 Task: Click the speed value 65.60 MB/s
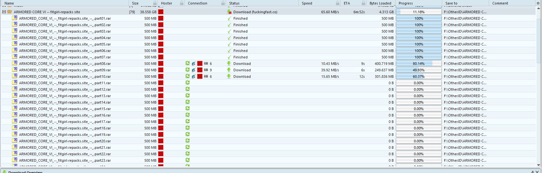330,12
